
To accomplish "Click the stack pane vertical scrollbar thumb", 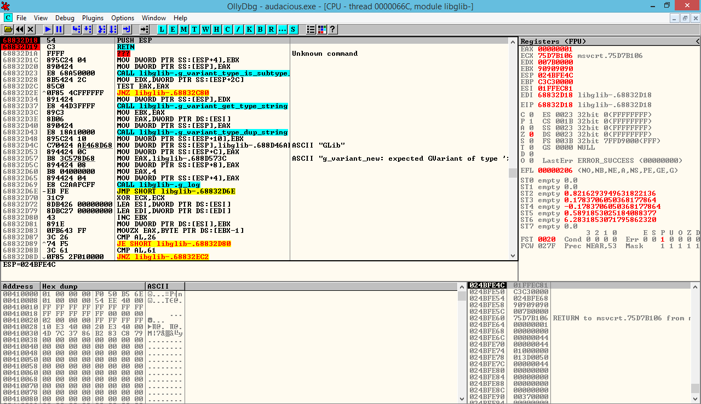I will (695, 389).
